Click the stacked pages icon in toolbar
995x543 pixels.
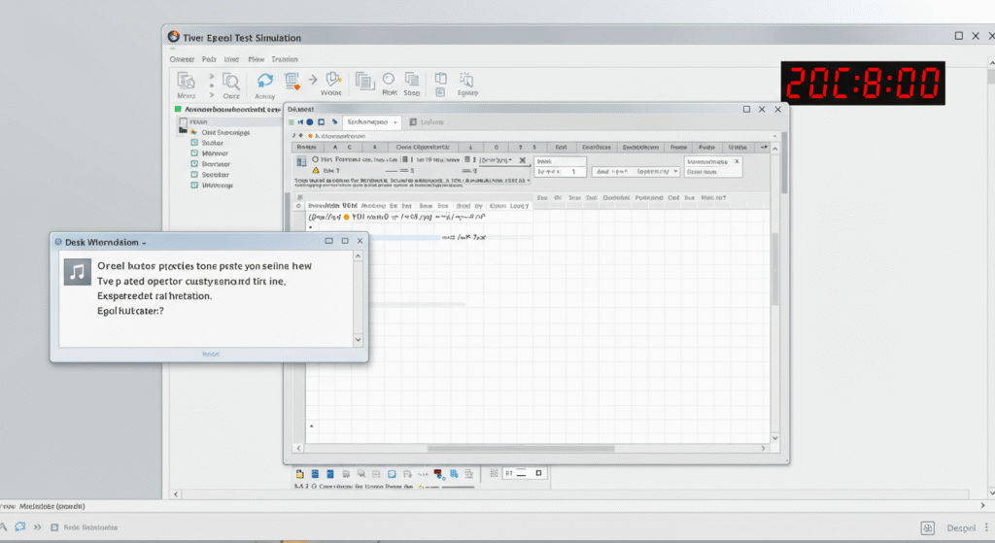coord(364,81)
